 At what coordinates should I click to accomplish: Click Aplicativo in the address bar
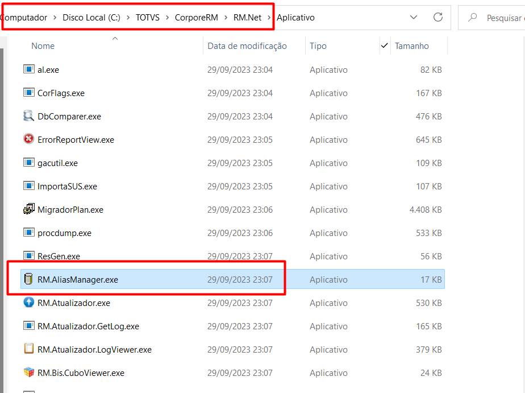click(x=295, y=18)
